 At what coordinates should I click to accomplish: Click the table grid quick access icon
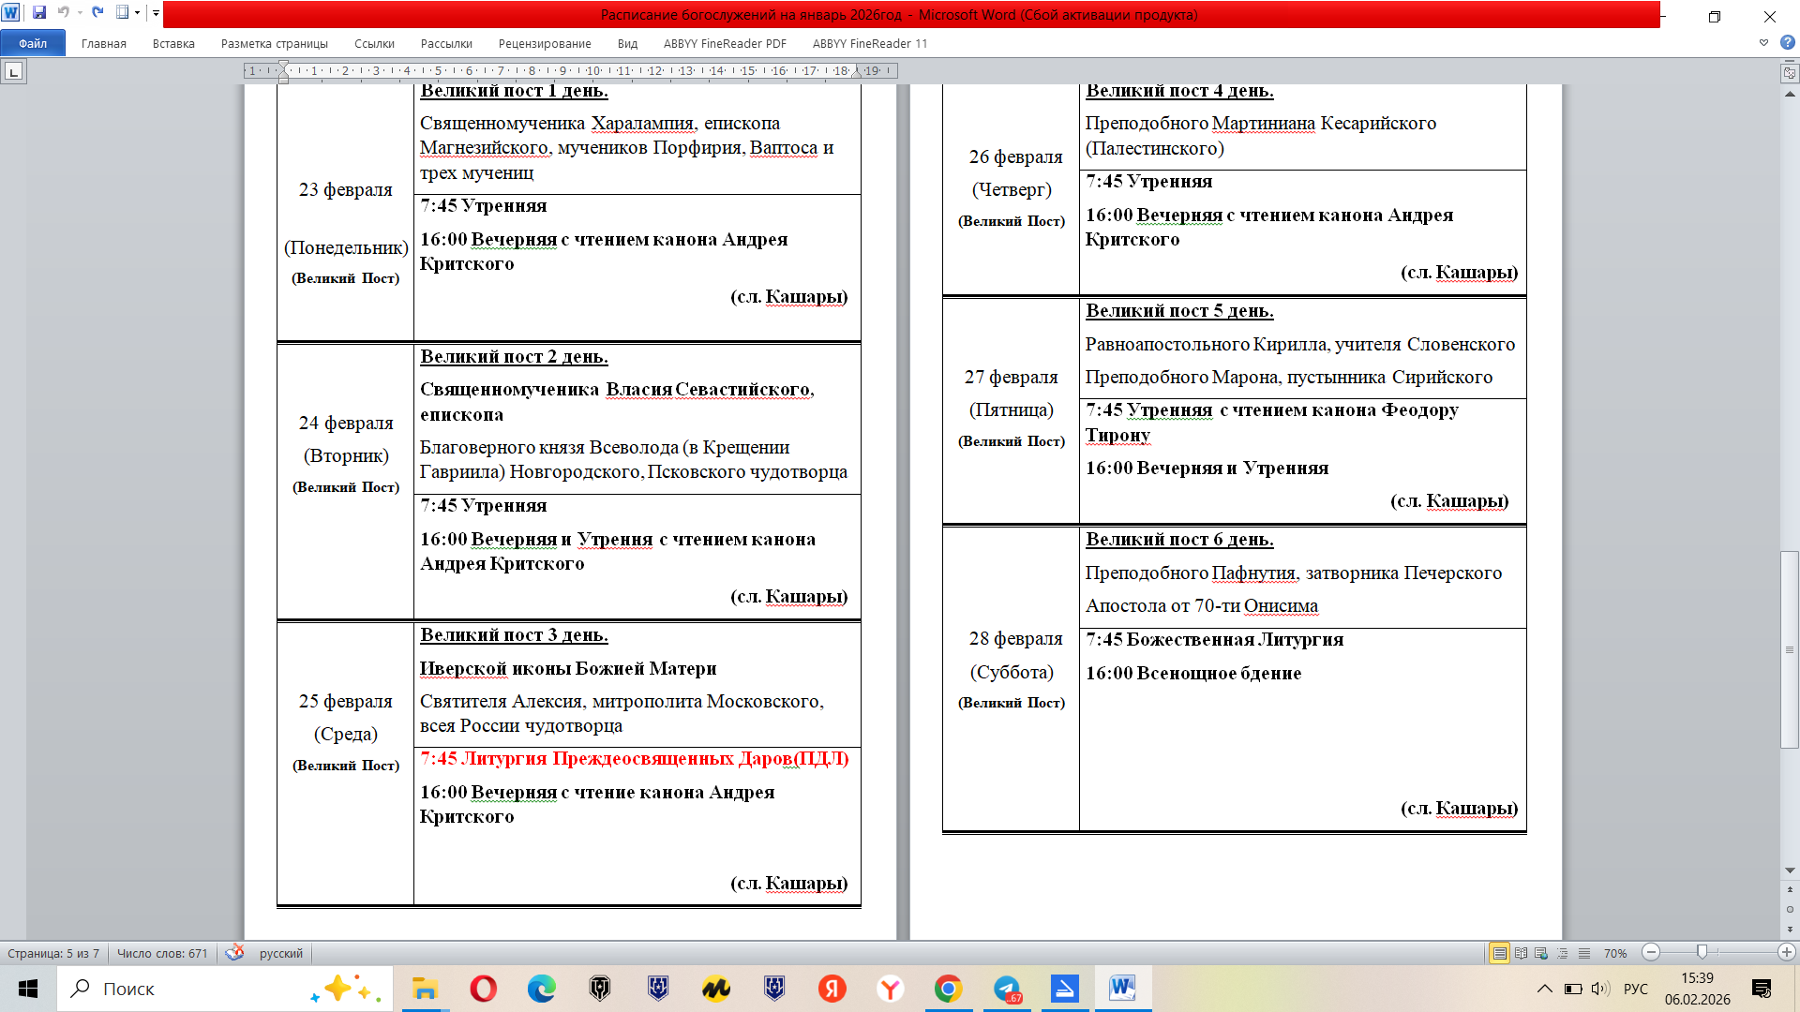(122, 13)
